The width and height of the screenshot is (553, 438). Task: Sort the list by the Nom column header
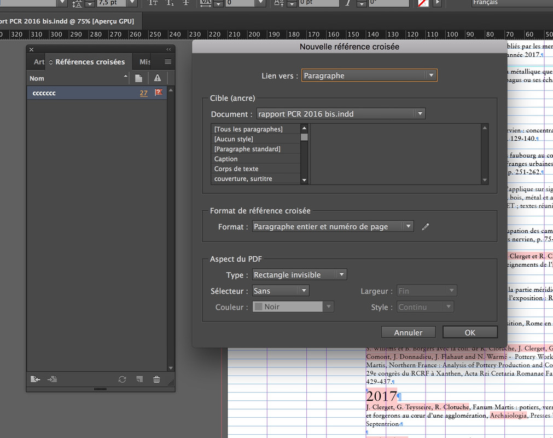click(x=78, y=78)
